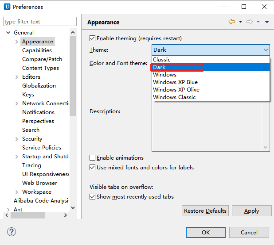Click tree horizontal scroll left arrow
274x245 pixels.
pyautogui.click(x=7, y=215)
